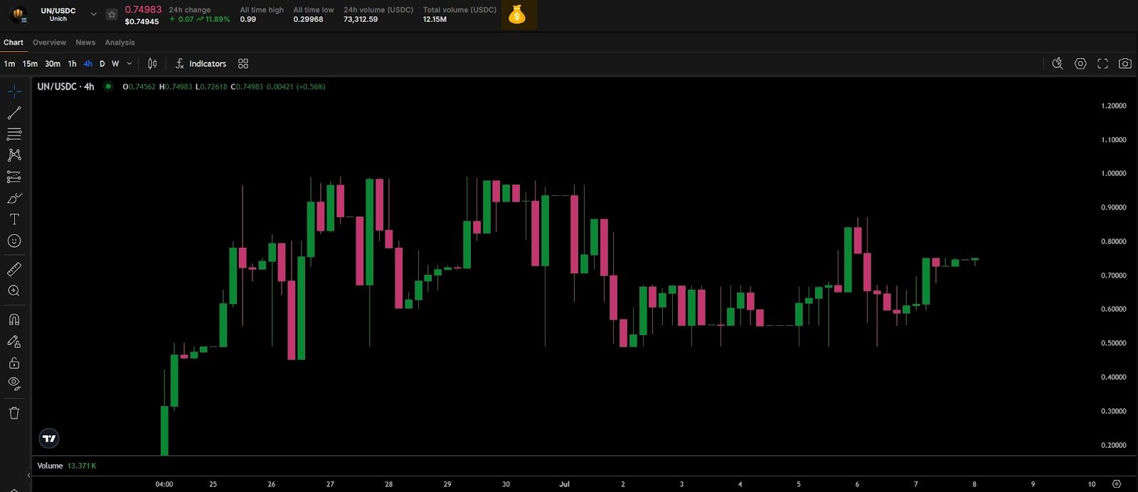
Task: Open the additional timeframes dropdown arrow
Action: 129,64
